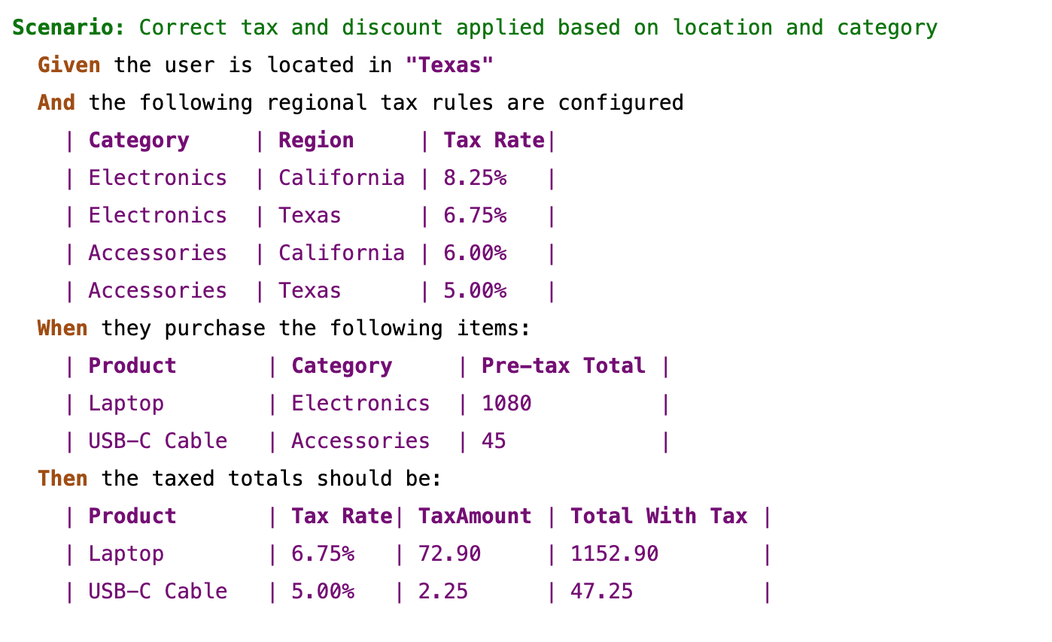Click the Tax Rate header in first table

coord(494,141)
